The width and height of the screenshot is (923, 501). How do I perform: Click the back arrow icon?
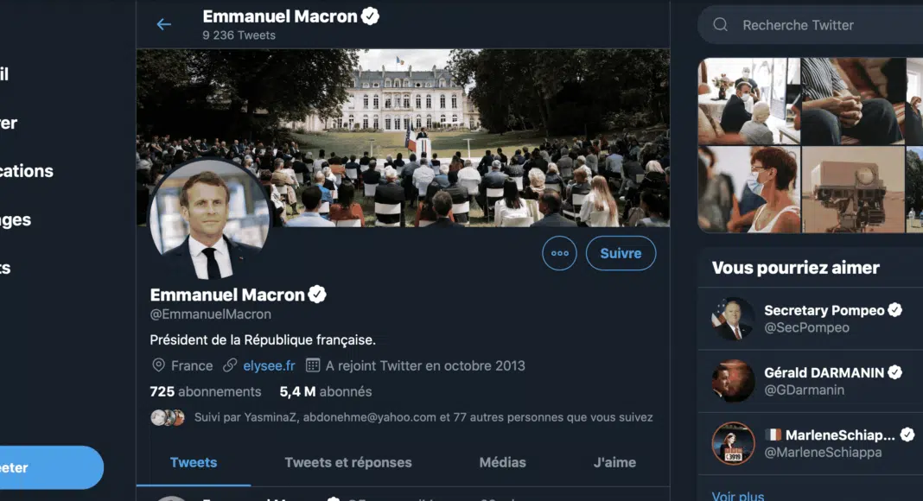pyautogui.click(x=163, y=24)
